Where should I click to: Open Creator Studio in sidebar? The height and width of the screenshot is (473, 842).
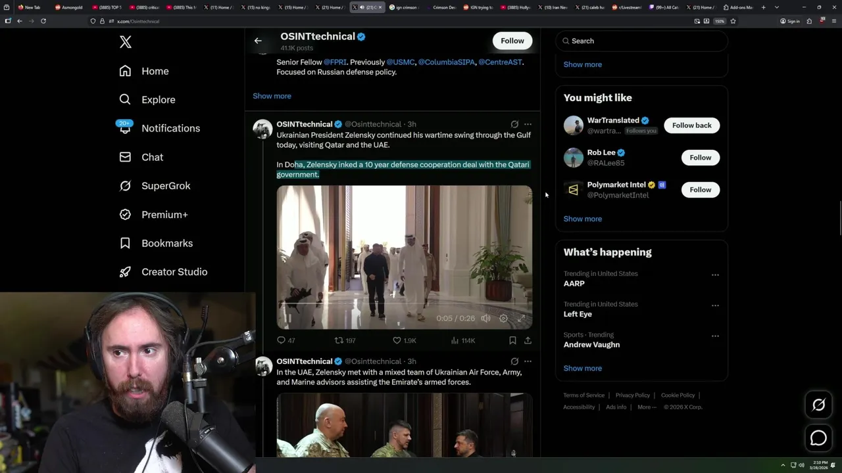(163, 272)
